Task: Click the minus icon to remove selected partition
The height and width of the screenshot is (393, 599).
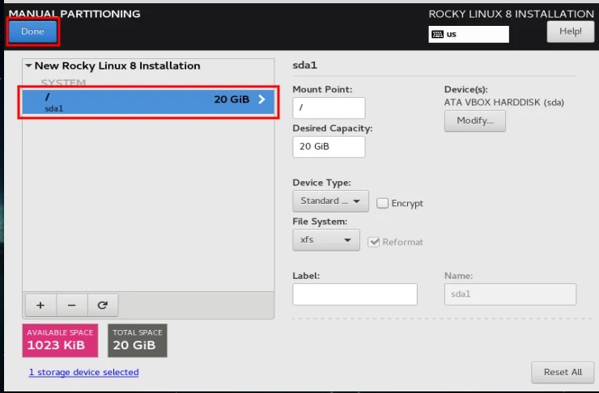Action: [x=72, y=305]
